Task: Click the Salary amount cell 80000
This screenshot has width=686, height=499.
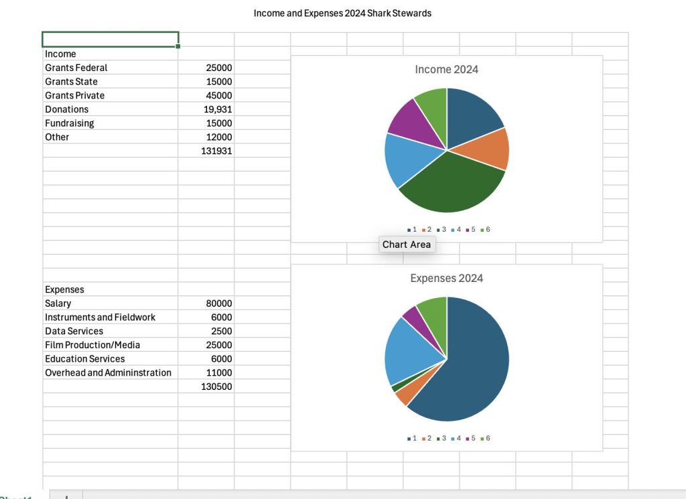Action: point(206,303)
